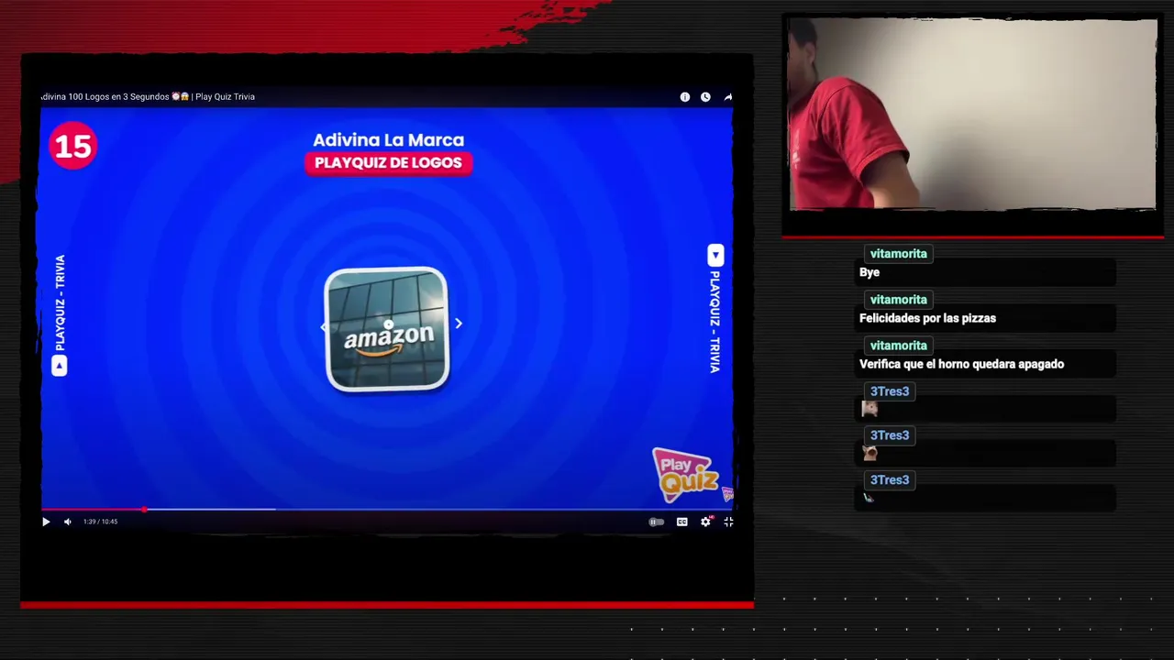This screenshot has height=660, width=1174.
Task: Click the vertical 'PLAYQUIZ - TRIVIA' text on the left
Action: coord(61,302)
